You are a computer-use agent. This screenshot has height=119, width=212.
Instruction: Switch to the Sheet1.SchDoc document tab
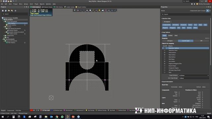(81, 7)
